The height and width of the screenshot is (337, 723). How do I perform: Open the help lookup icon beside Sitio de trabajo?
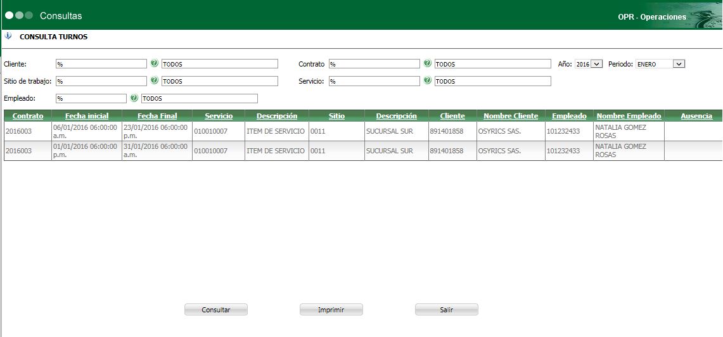click(x=155, y=80)
